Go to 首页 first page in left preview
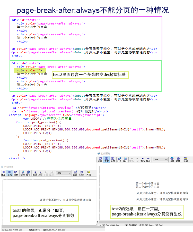This screenshot has height=232, width=193. [x=34, y=173]
